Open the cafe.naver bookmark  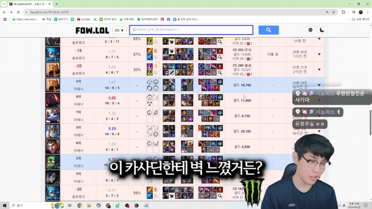pos(26,19)
